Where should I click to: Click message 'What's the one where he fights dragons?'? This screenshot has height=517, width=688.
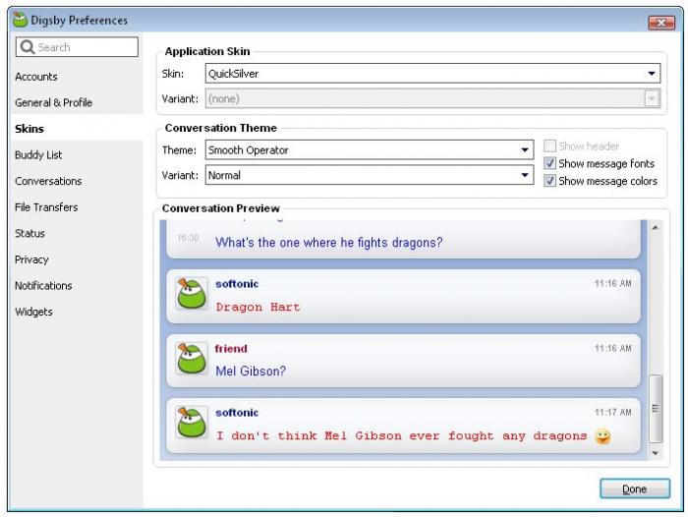click(x=328, y=242)
